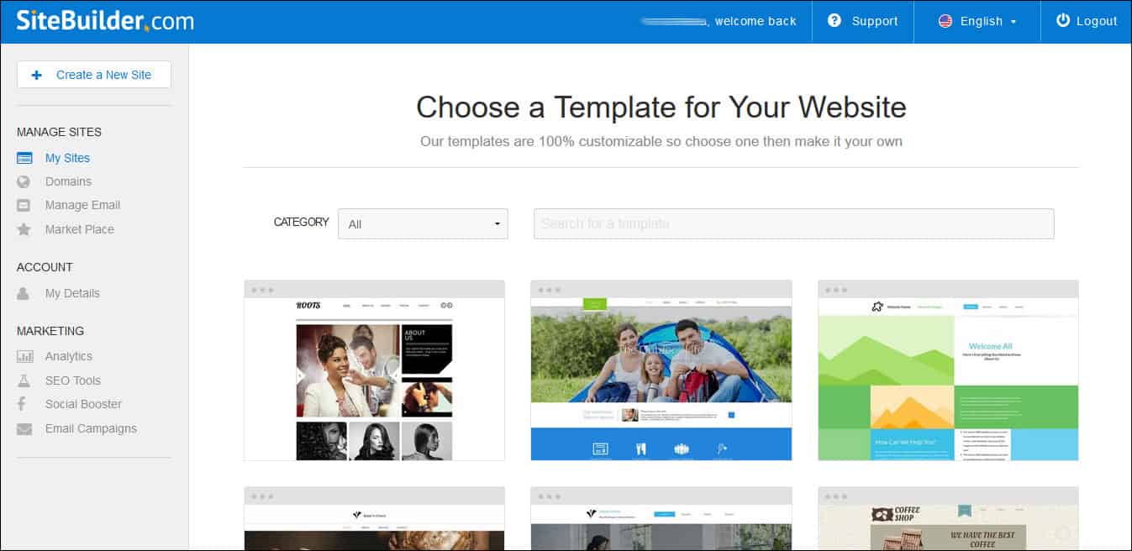Select the family camping tent template

pyautogui.click(x=661, y=370)
